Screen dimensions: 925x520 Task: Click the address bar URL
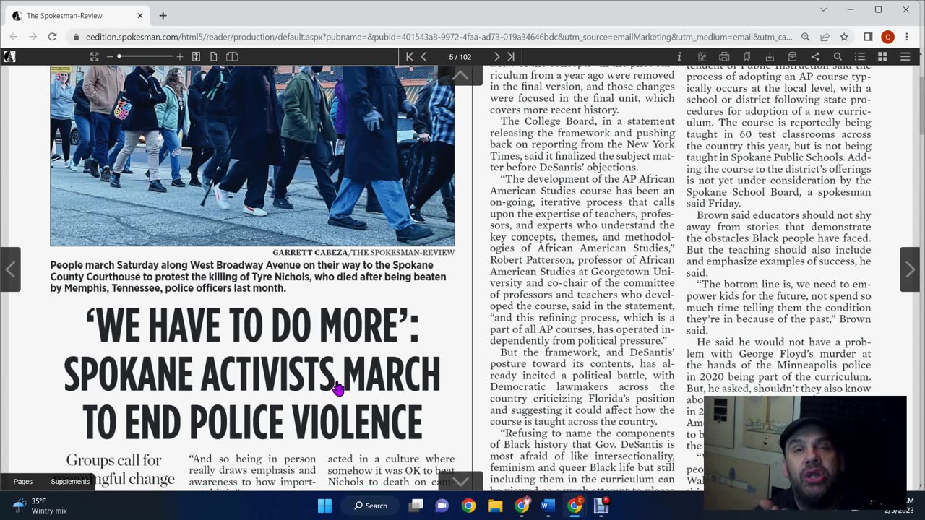coord(439,37)
